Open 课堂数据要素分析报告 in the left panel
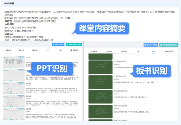The width and height of the screenshot is (181, 125). (x=73, y=44)
